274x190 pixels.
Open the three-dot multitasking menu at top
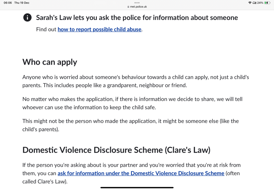point(137,3)
